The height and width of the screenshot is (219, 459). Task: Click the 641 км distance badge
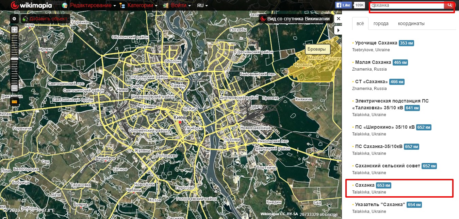[412, 108]
